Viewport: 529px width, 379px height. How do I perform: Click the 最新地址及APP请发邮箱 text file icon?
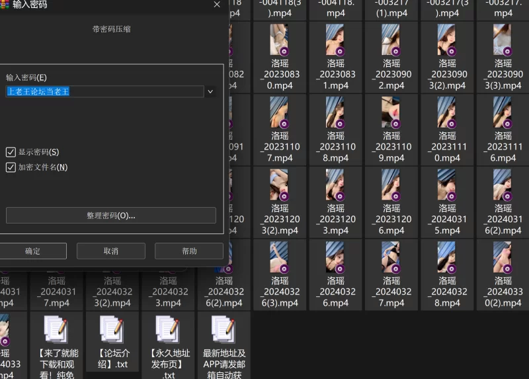click(x=224, y=329)
